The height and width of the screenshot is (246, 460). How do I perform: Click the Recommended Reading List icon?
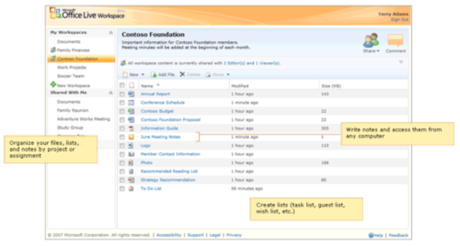(131, 171)
